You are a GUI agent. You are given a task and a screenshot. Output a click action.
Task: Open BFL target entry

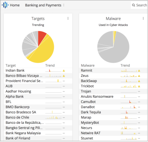click(38, 102)
